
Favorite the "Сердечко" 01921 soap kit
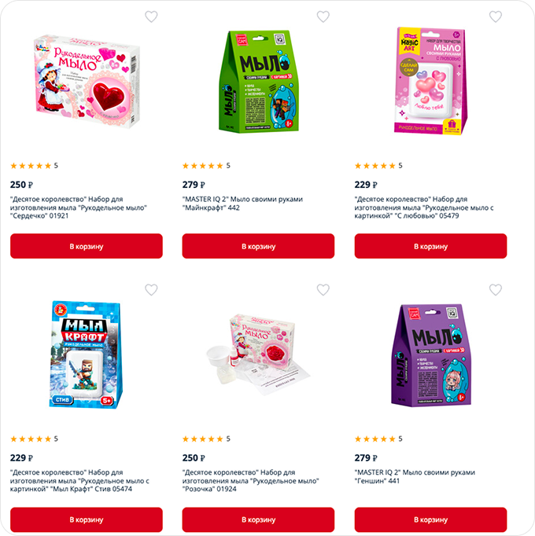tap(151, 17)
